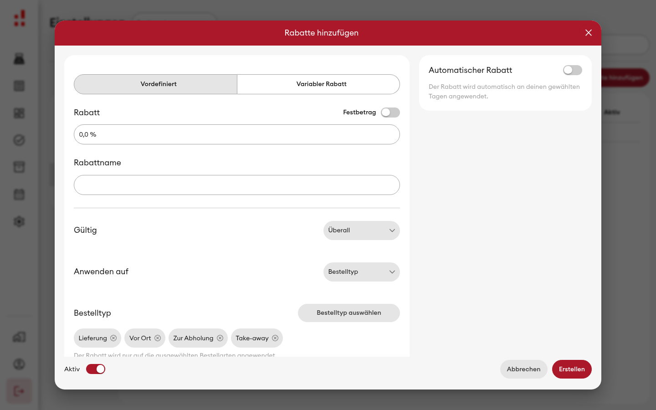Click the Rabatt percentage field
The image size is (656, 410).
pos(237,134)
